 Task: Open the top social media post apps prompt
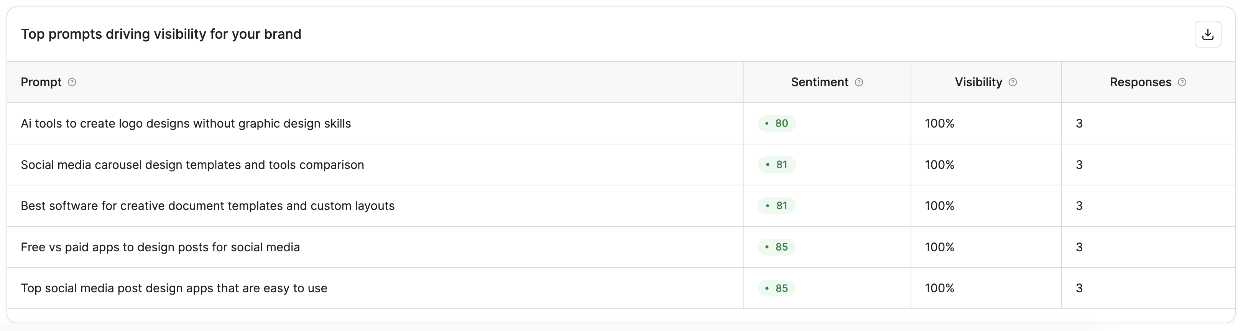tap(174, 288)
